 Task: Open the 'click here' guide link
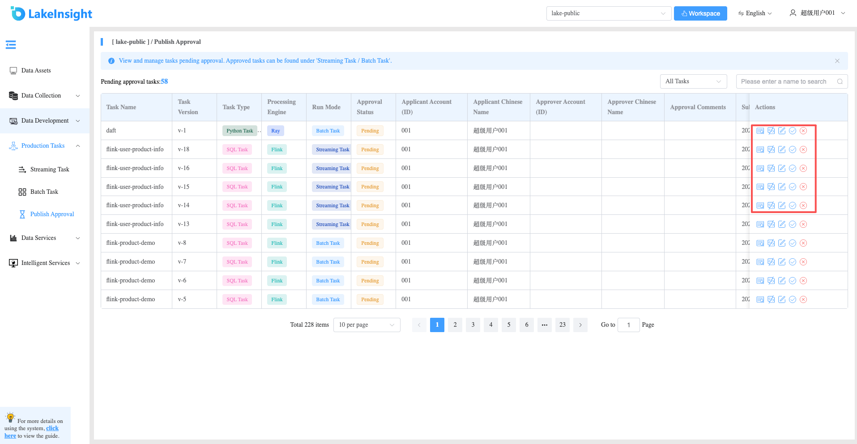tap(31, 432)
